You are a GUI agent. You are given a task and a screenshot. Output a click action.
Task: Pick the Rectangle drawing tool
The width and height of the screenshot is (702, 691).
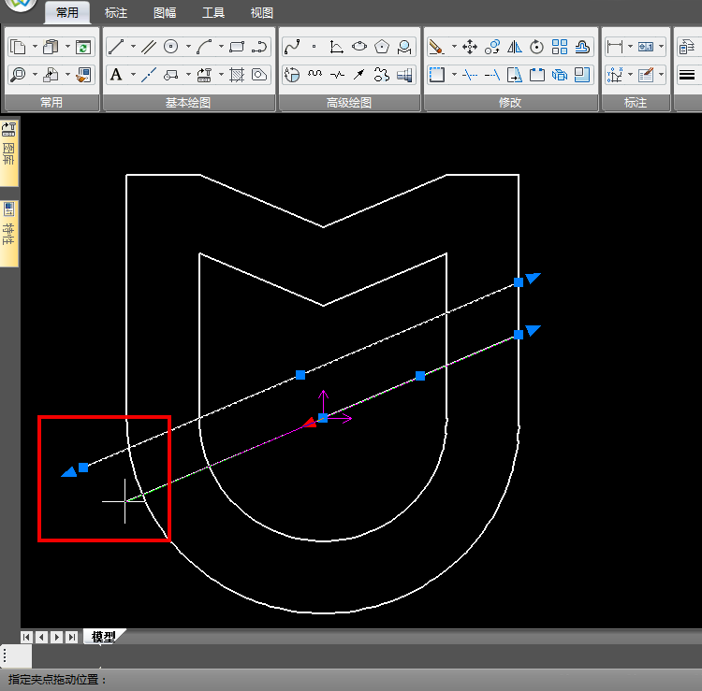237,47
